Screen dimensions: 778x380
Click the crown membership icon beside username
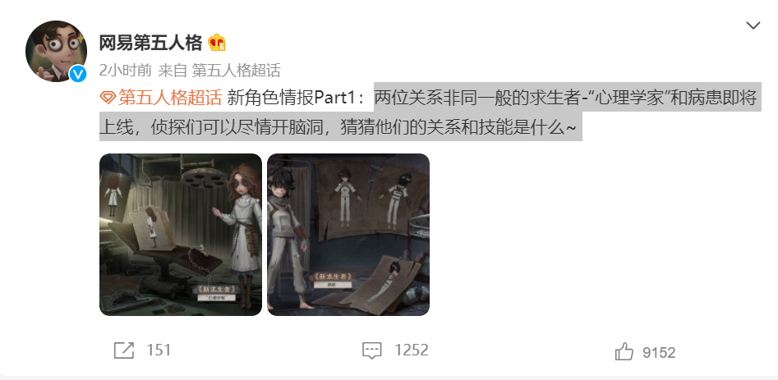pos(217,43)
